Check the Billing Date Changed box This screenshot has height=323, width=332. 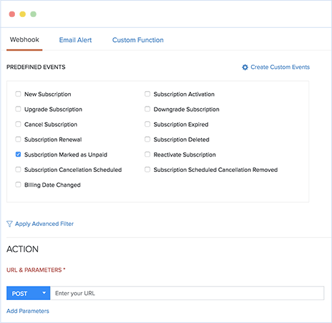[18, 185]
